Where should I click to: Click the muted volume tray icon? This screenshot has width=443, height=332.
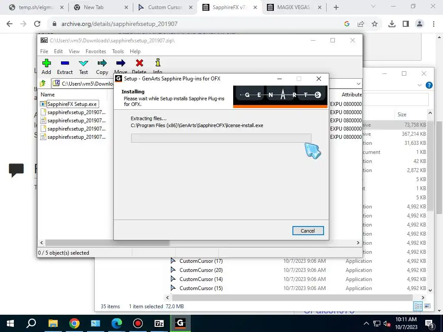coord(387,323)
